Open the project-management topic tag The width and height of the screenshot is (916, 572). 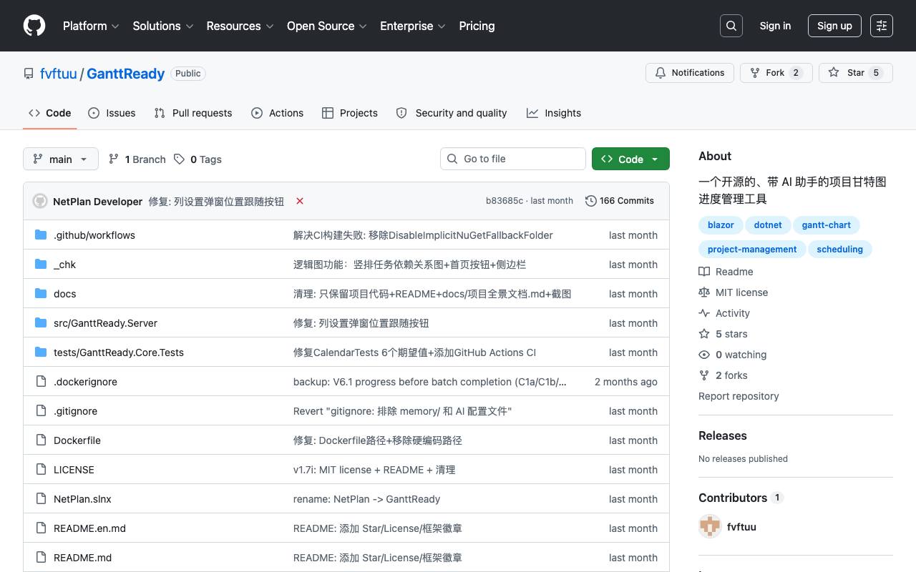pos(752,250)
